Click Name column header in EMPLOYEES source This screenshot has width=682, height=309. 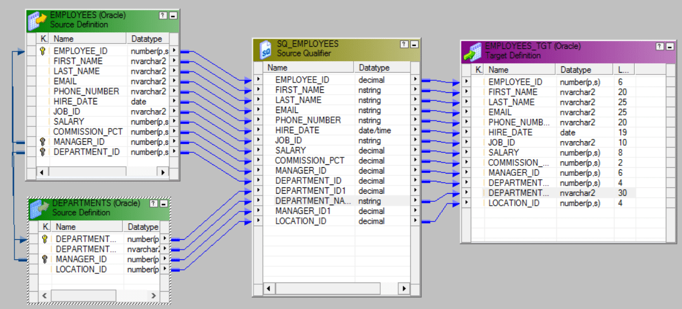click(88, 39)
